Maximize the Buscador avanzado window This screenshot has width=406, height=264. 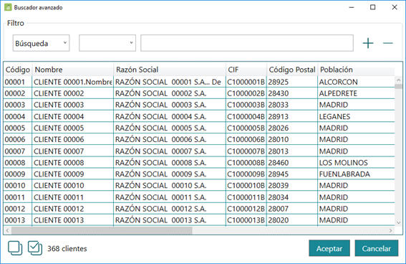372,7
